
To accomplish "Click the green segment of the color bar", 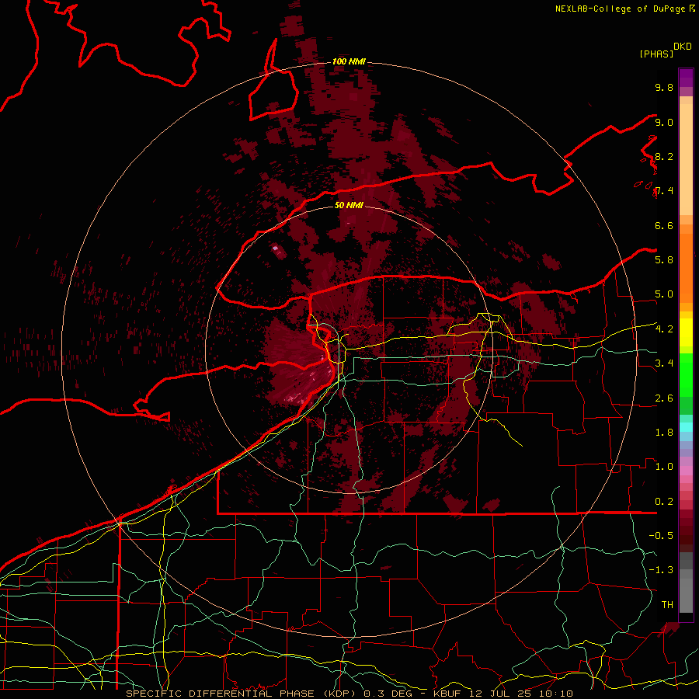I will [686, 374].
